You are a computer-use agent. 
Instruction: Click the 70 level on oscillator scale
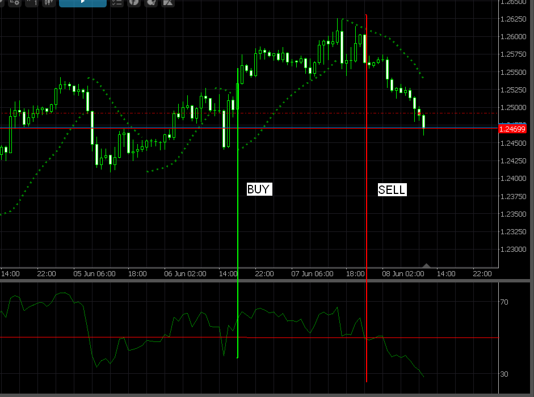click(504, 302)
